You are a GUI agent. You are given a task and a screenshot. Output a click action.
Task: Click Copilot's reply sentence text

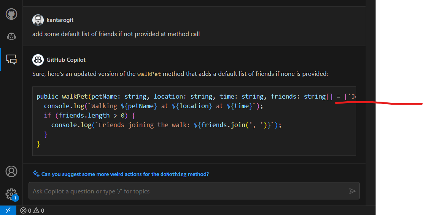(180, 74)
